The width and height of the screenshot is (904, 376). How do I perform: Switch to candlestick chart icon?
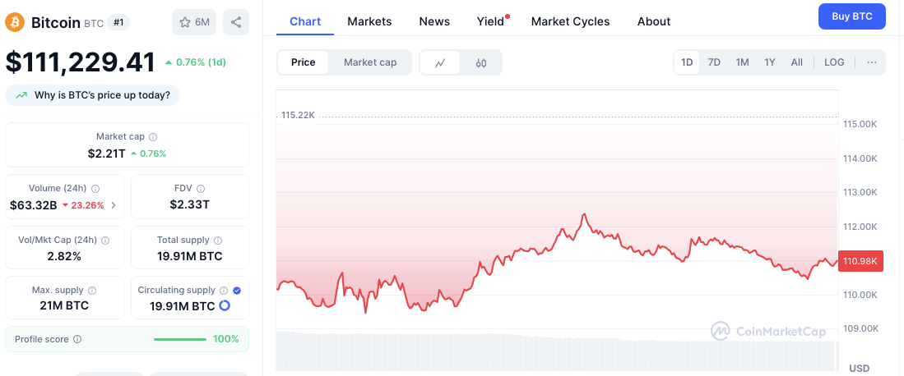[481, 62]
